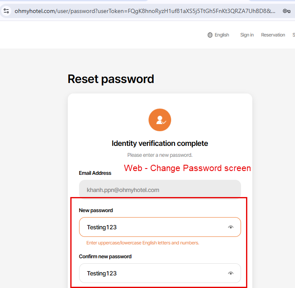Click the site information icon in address bar
Screen dimensions: 295x288
pos(6,11)
